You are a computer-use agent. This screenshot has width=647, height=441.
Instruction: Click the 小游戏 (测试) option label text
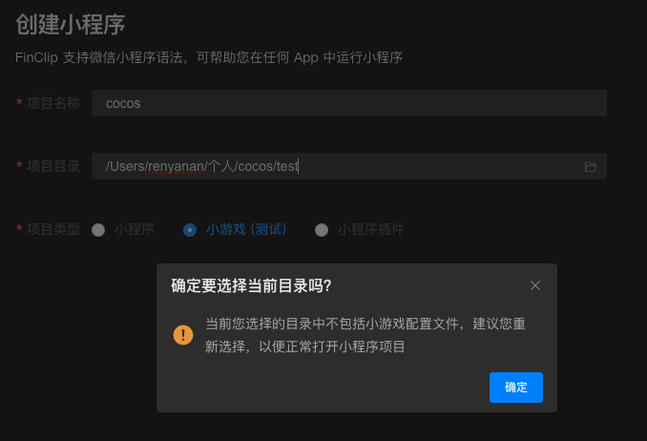[x=246, y=230]
